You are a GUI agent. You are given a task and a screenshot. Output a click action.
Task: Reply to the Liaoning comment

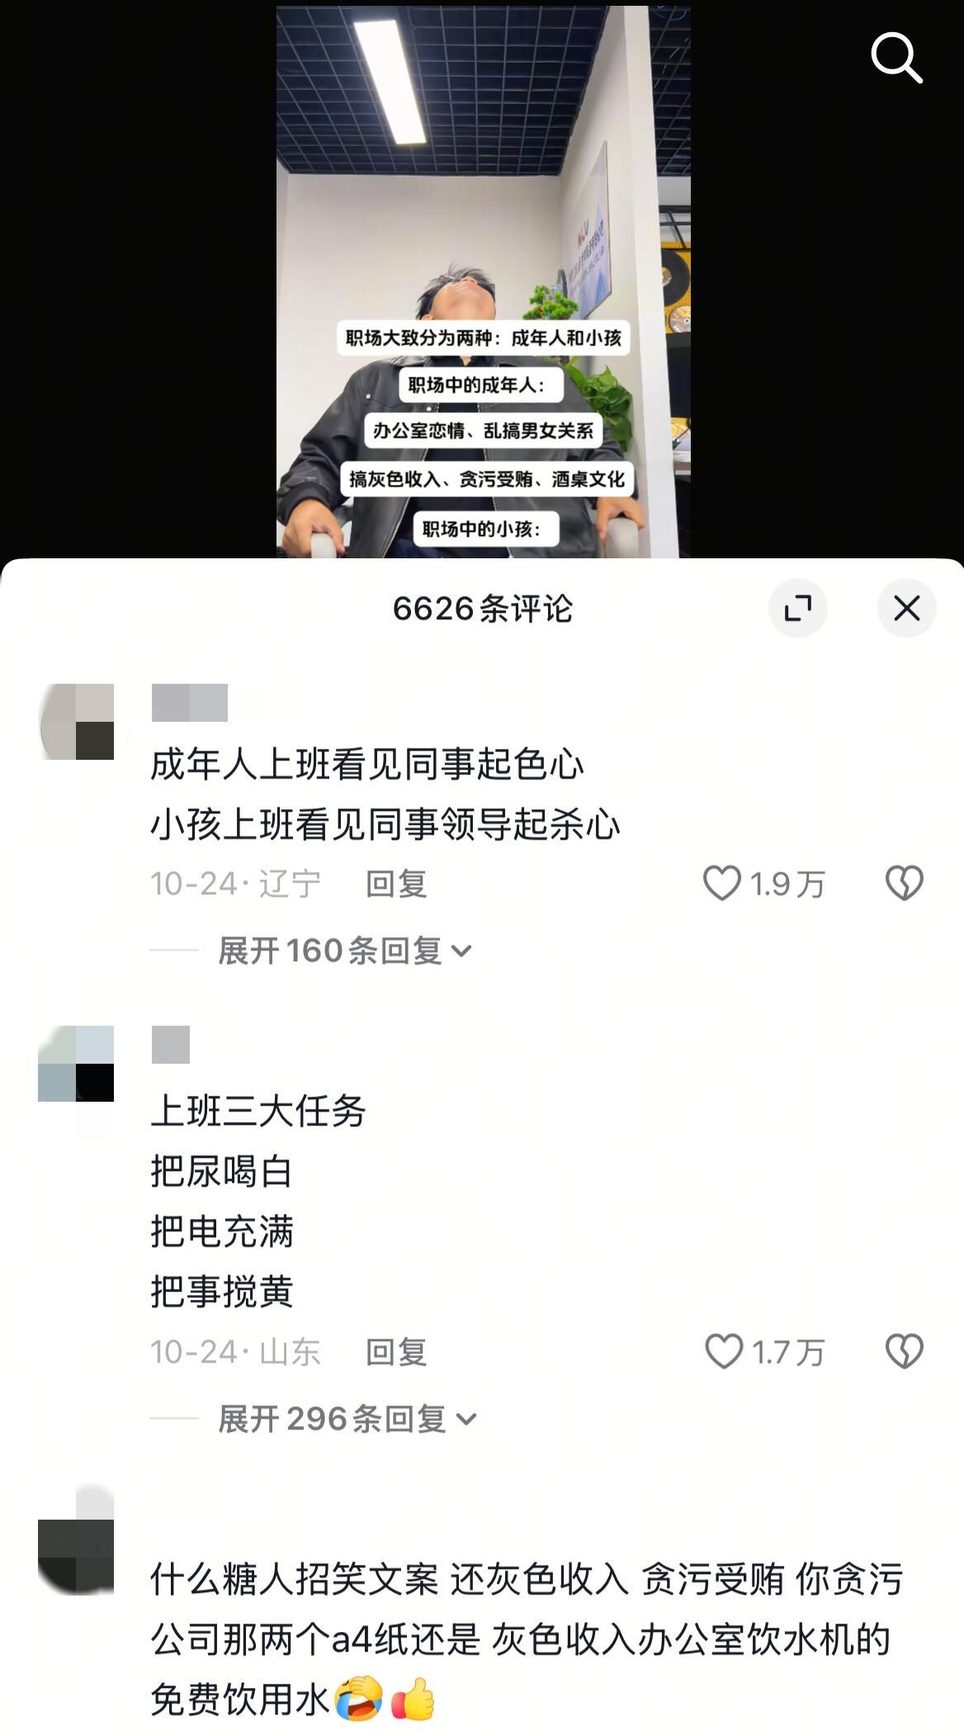coord(396,884)
